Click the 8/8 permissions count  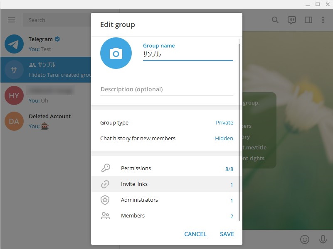229,169
